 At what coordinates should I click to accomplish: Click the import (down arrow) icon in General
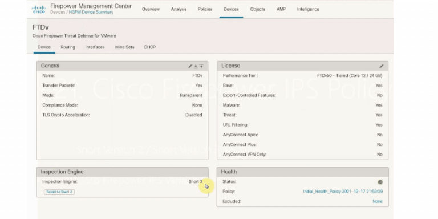196,66
